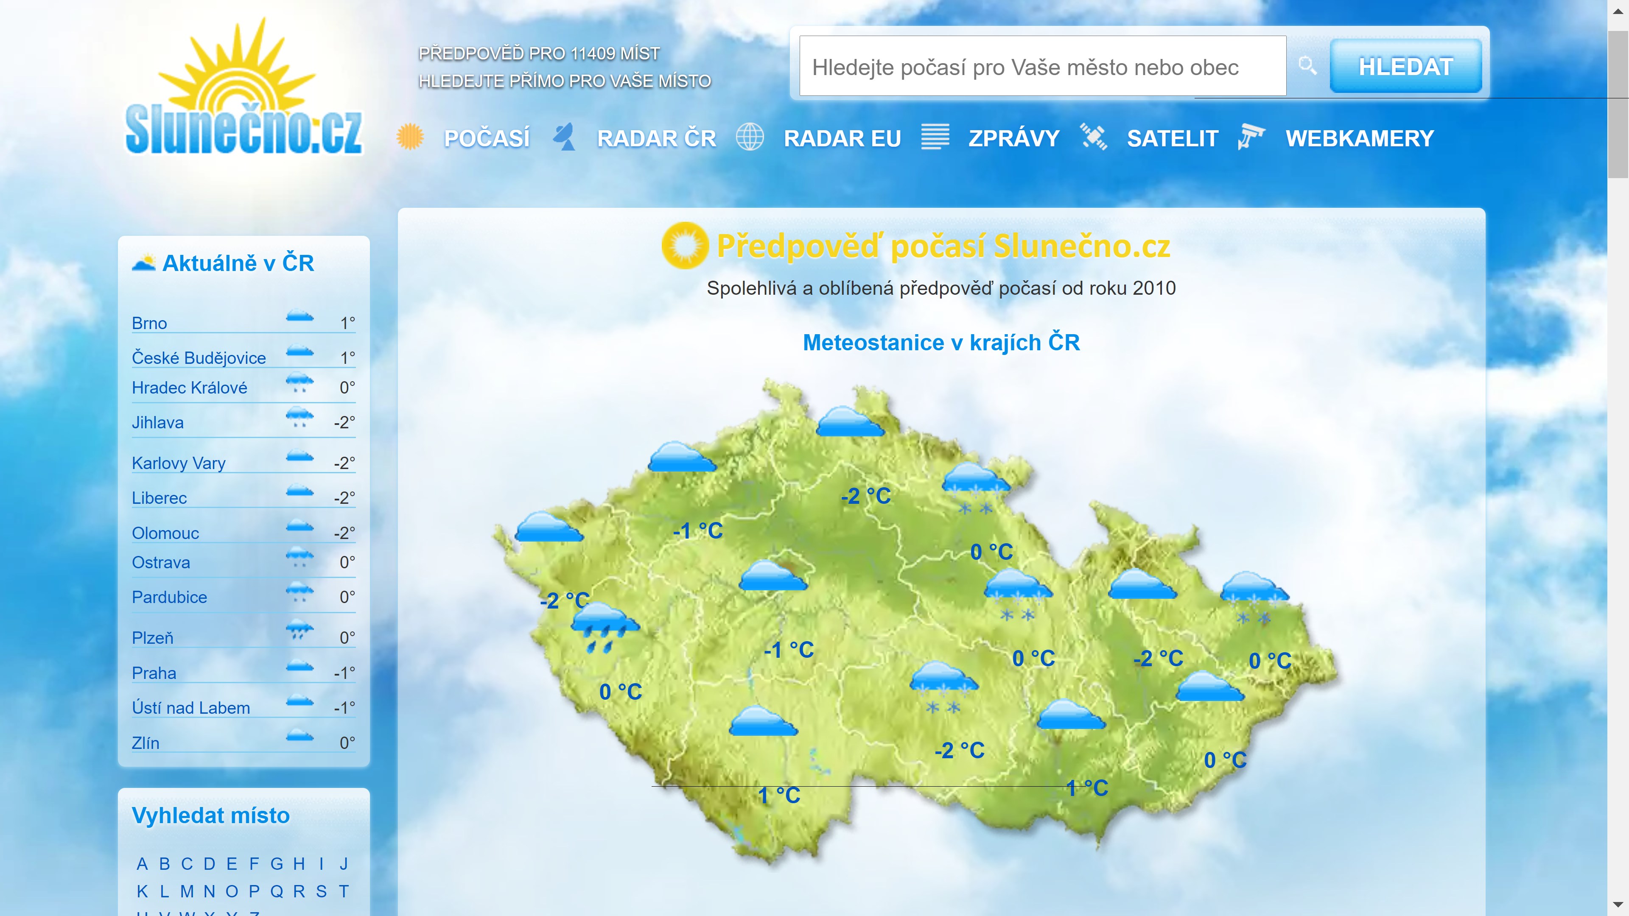Click the magnifying glass search icon
This screenshot has width=1629, height=916.
(x=1307, y=66)
